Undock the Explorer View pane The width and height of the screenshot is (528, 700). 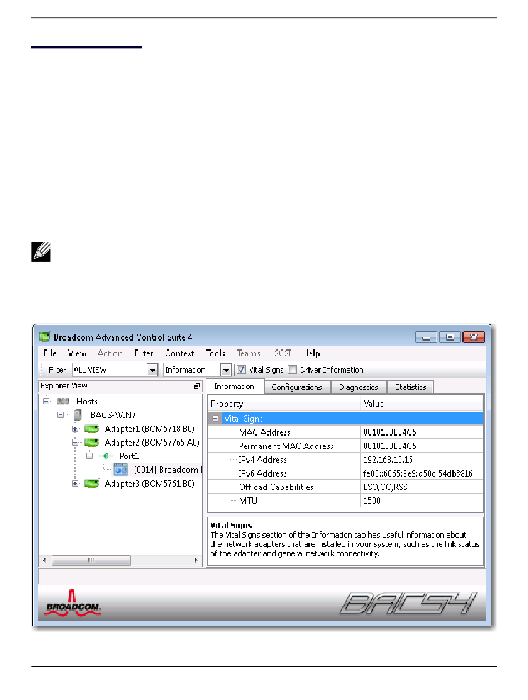click(x=197, y=386)
